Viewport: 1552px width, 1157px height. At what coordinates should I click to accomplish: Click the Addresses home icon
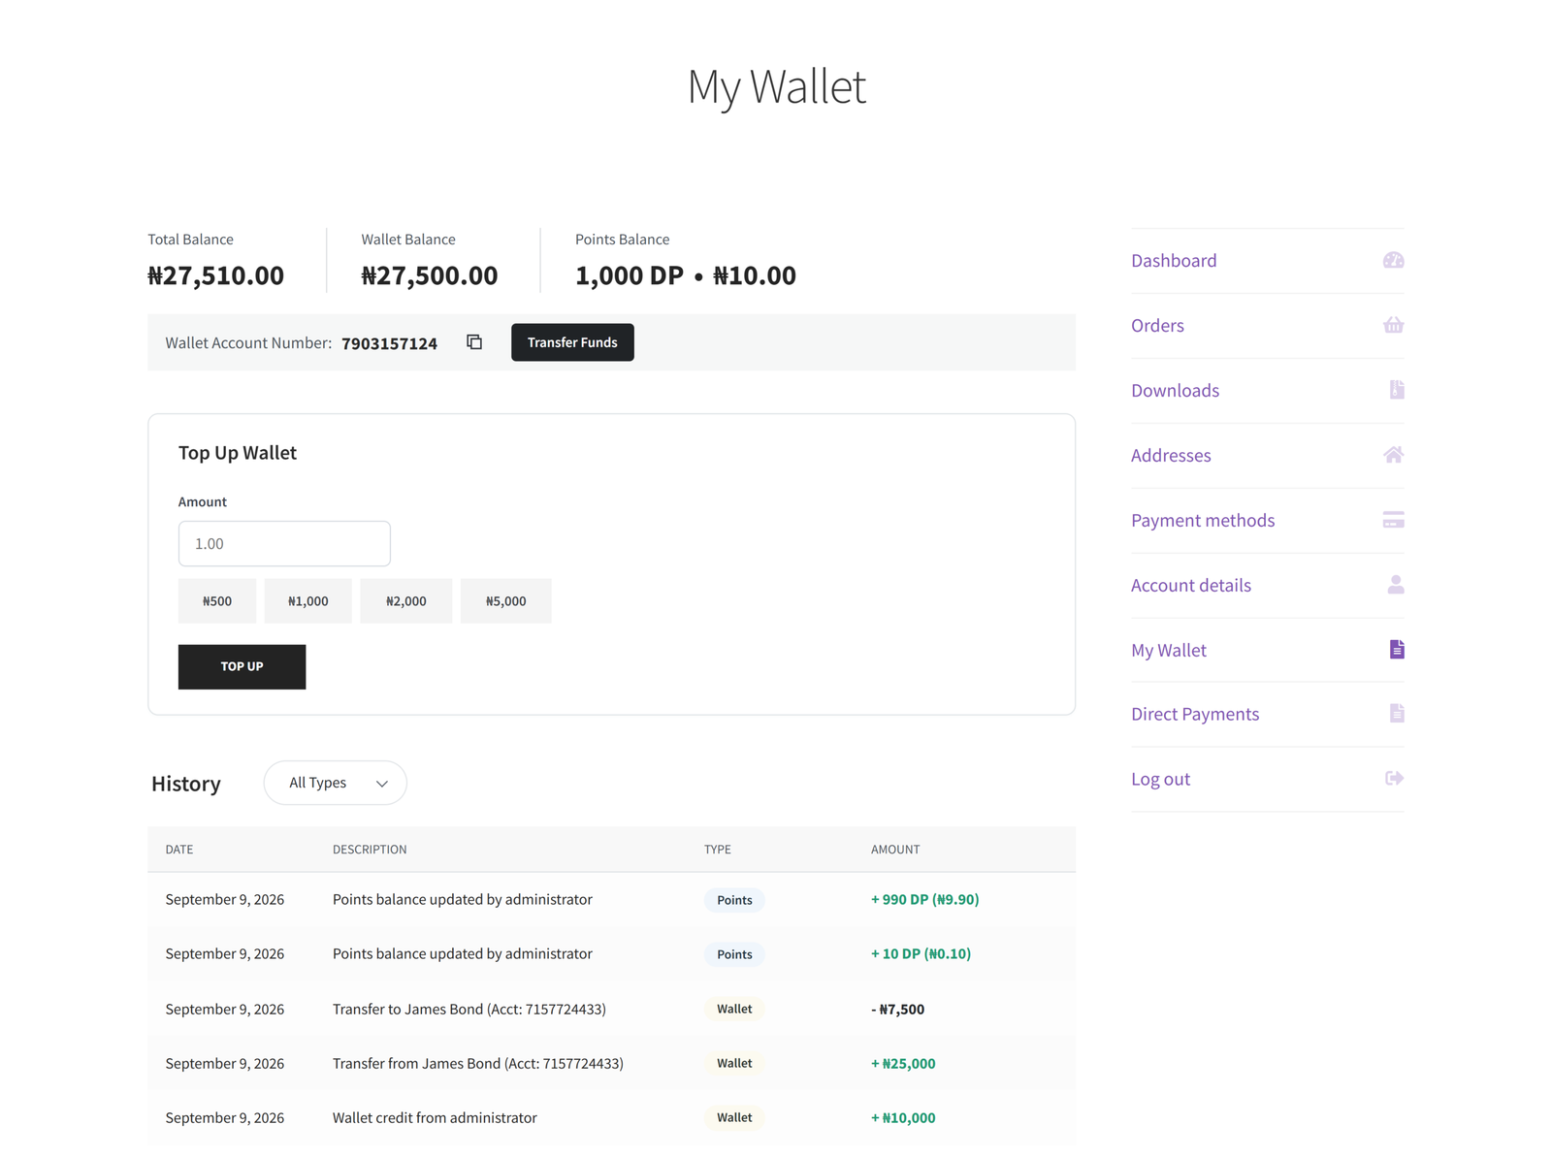click(x=1393, y=455)
